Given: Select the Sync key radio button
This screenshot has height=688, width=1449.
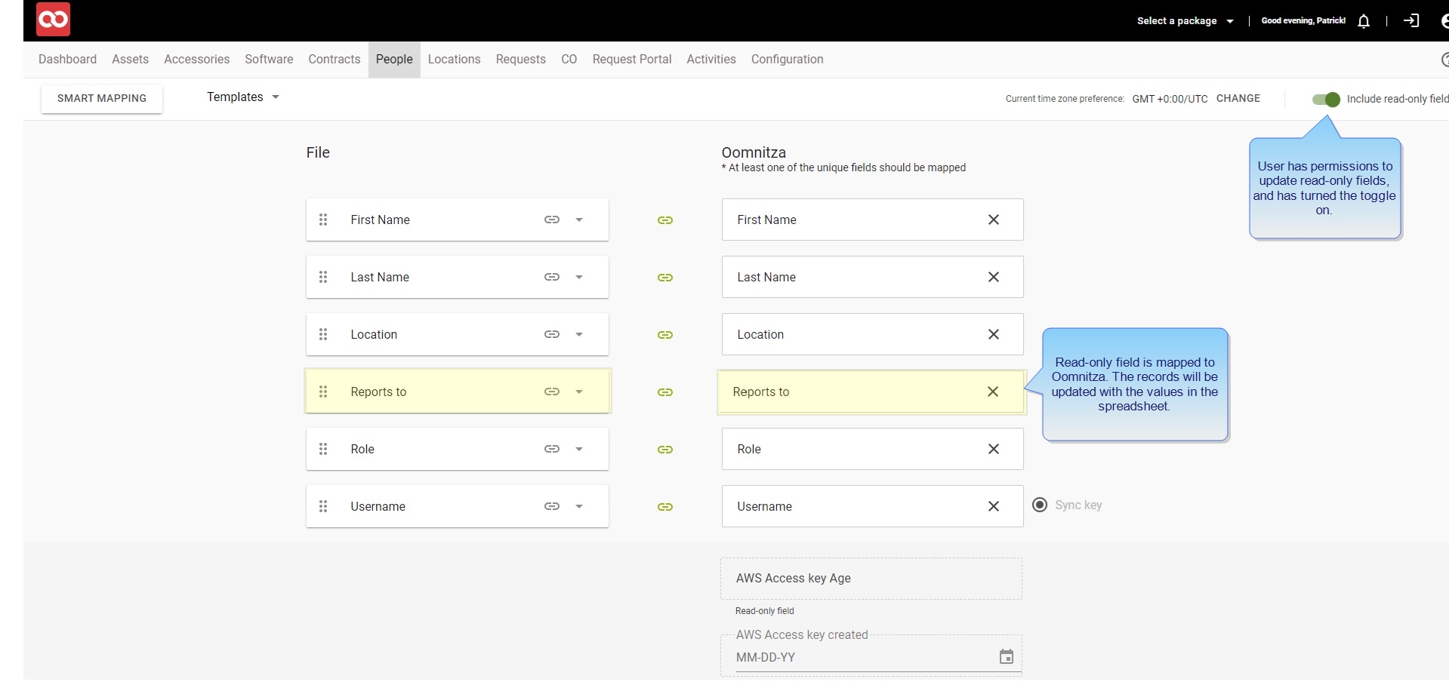Looking at the screenshot, I should point(1040,505).
